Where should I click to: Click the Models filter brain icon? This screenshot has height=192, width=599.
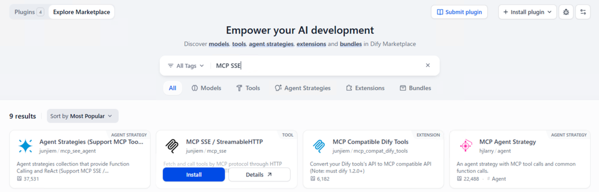click(x=195, y=88)
